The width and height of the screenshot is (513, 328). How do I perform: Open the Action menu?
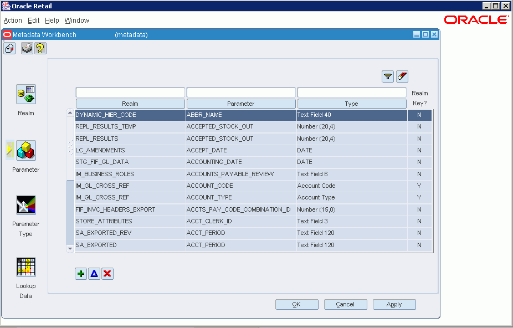13,20
